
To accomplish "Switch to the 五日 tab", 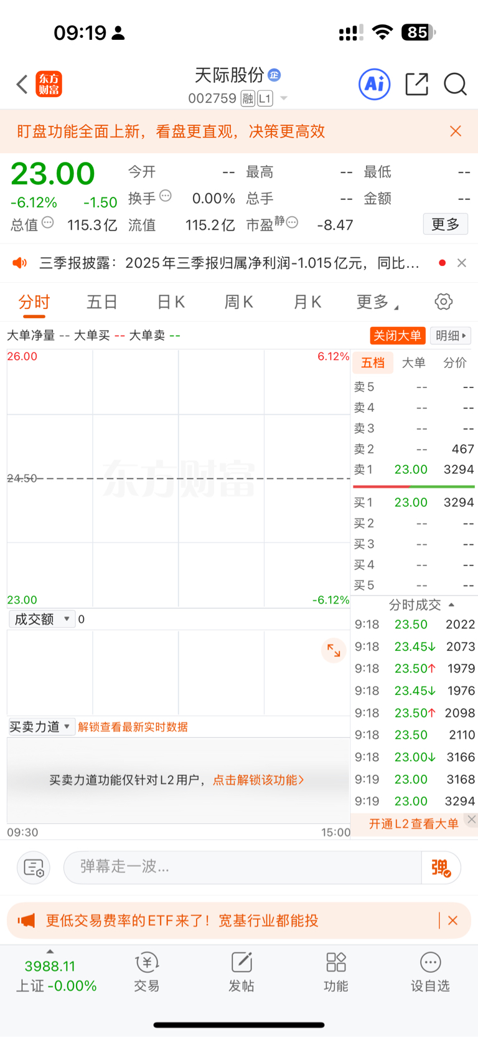I will pos(102,302).
